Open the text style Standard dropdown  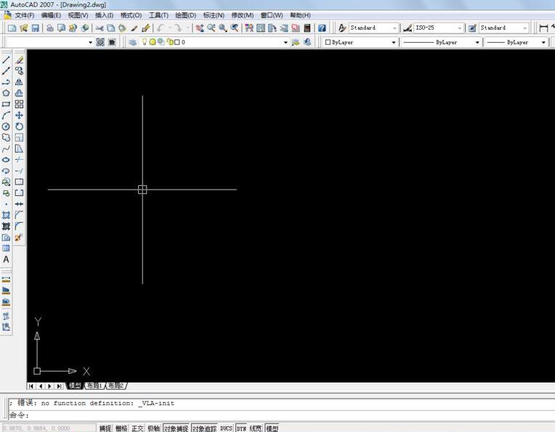tap(394, 28)
